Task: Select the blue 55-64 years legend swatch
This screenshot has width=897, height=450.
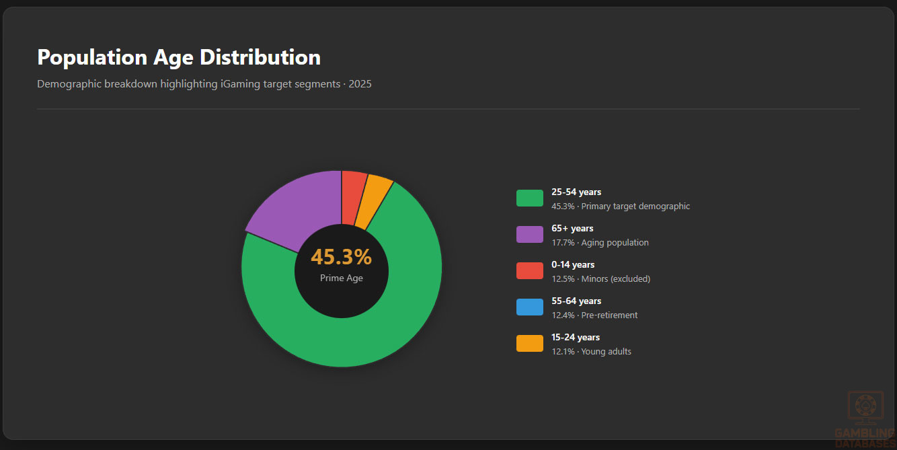Action: 529,307
